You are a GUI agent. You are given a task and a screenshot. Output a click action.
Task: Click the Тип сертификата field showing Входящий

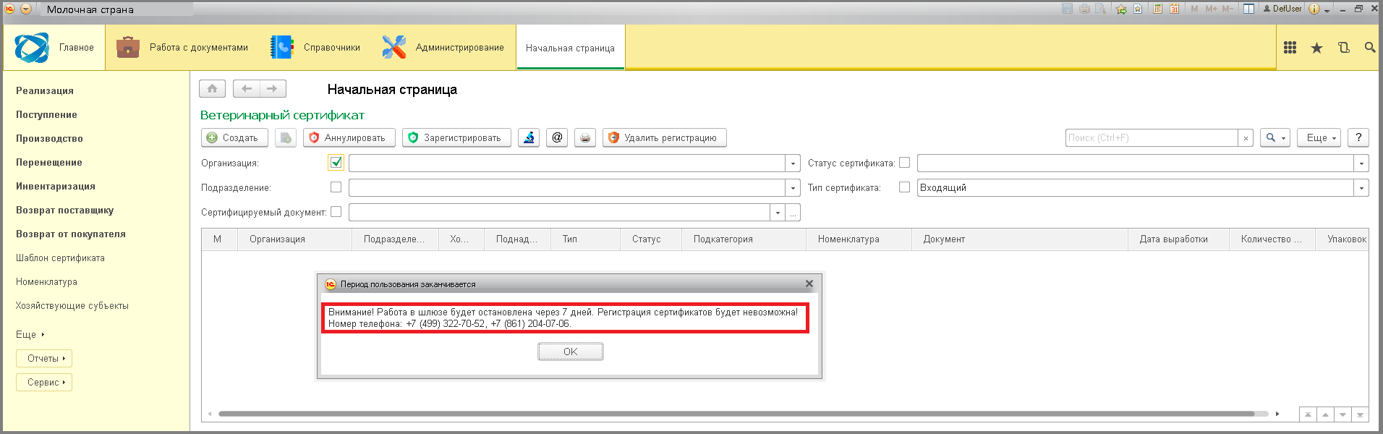coord(1135,188)
